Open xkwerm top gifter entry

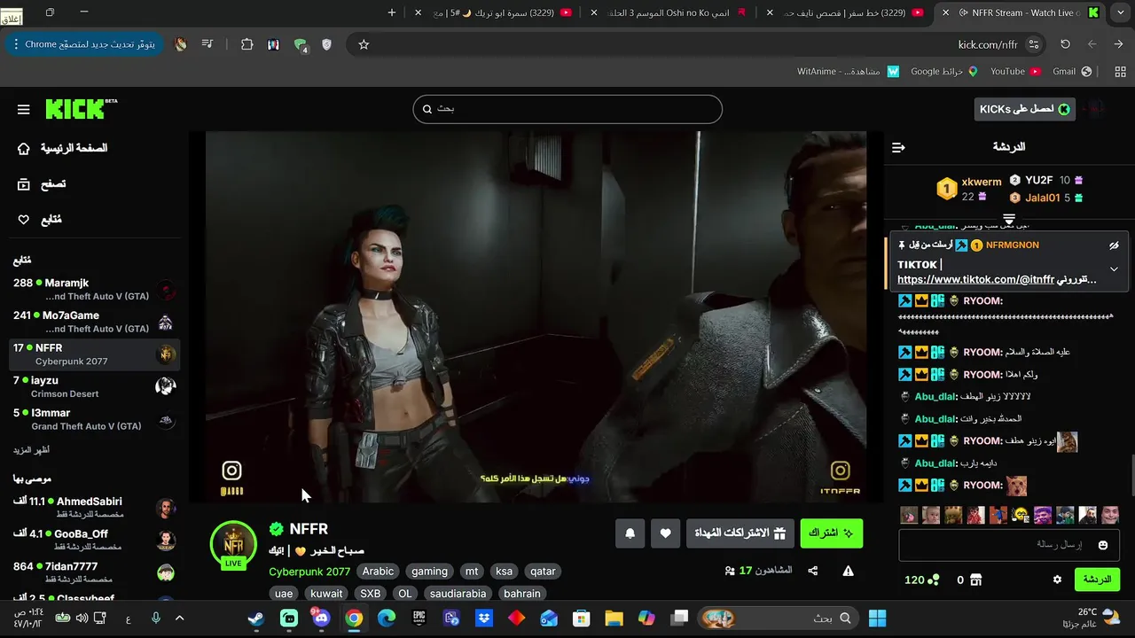pyautogui.click(x=969, y=189)
